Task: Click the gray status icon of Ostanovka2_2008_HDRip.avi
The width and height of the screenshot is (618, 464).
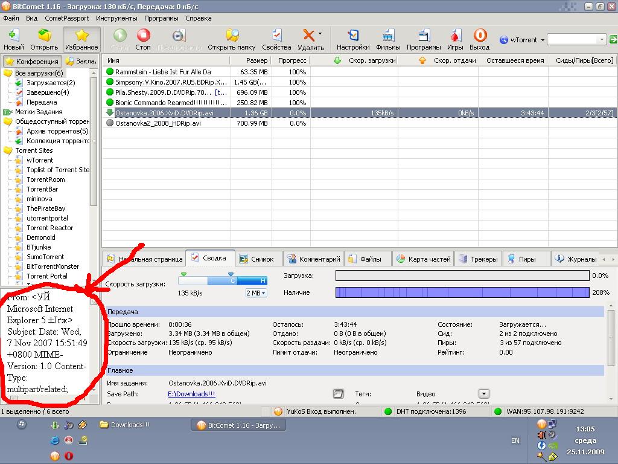Action: 110,123
